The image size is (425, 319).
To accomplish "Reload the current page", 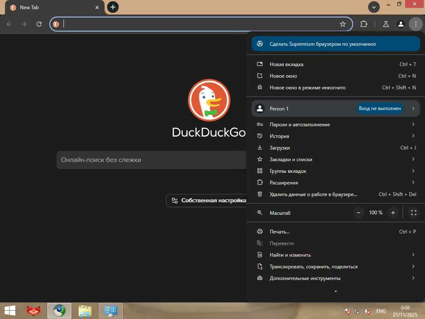I will pyautogui.click(x=39, y=24).
